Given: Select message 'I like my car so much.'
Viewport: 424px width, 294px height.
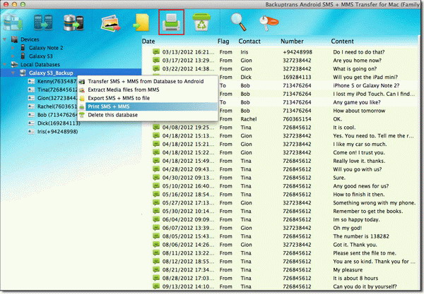Looking at the screenshot, I should click(x=360, y=144).
